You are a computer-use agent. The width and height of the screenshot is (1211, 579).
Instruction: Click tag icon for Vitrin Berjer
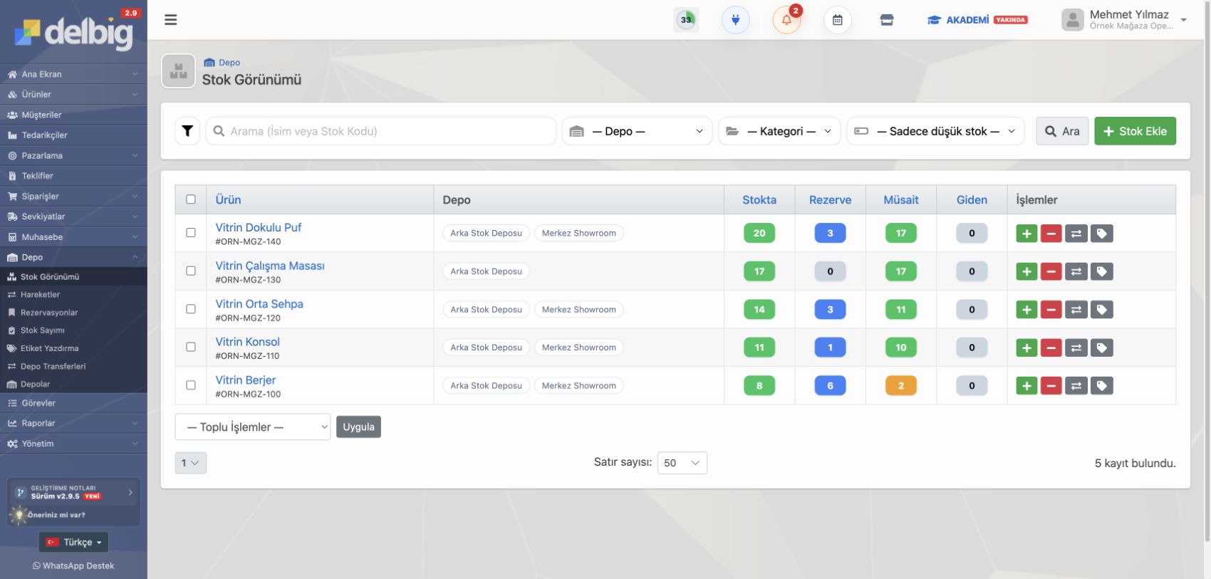tap(1102, 386)
